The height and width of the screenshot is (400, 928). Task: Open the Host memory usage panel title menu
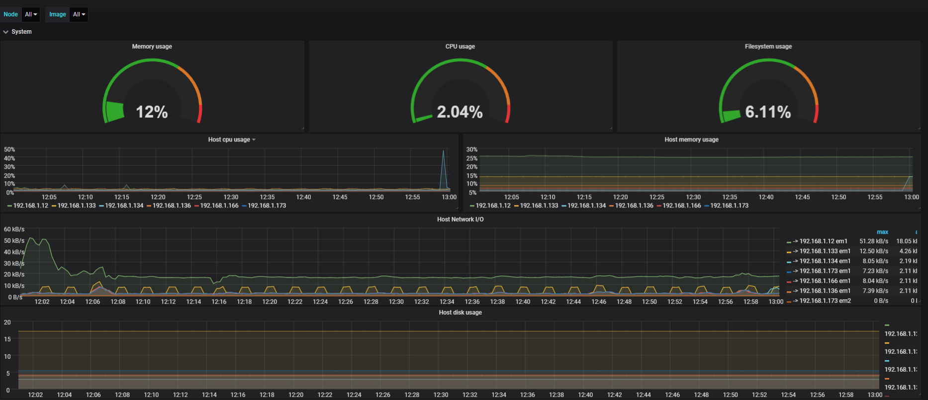(x=691, y=140)
